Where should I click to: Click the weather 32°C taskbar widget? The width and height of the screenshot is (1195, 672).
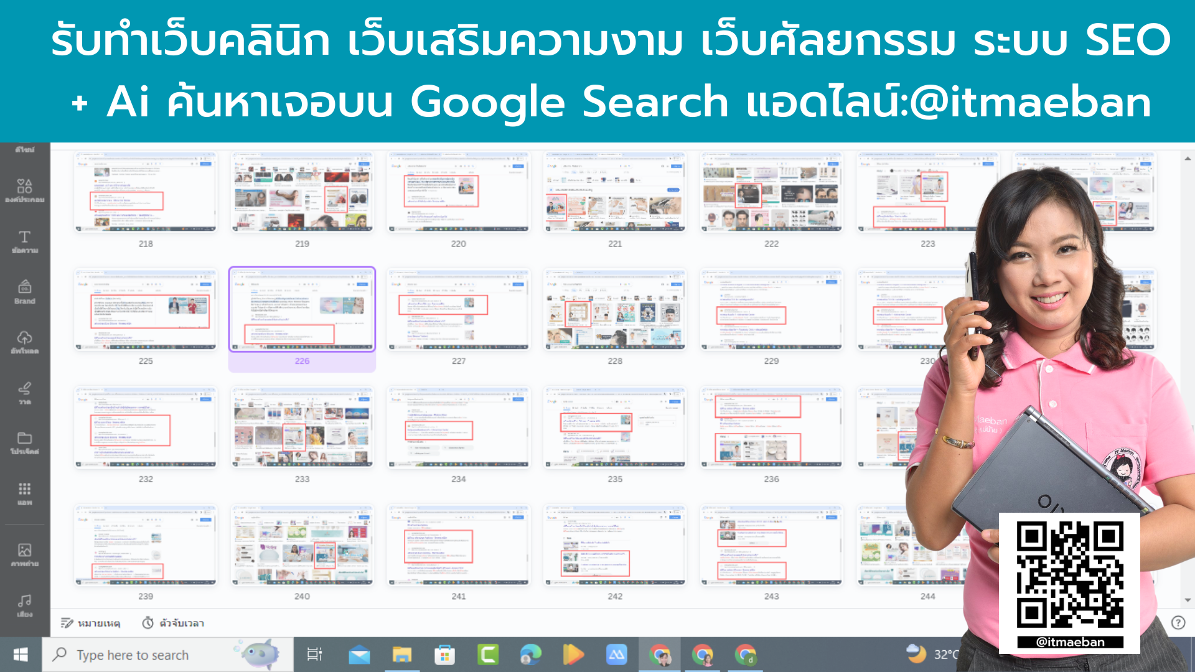pos(932,654)
